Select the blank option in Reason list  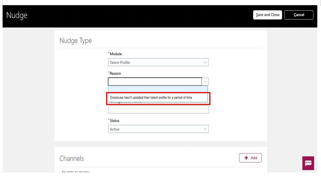click(158, 89)
